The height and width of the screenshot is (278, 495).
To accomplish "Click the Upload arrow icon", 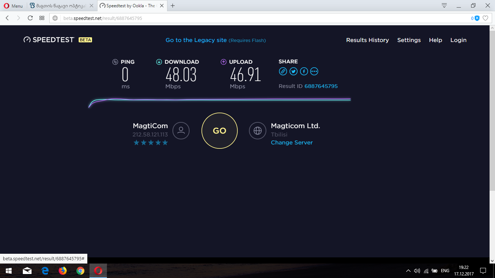I will pyautogui.click(x=224, y=62).
